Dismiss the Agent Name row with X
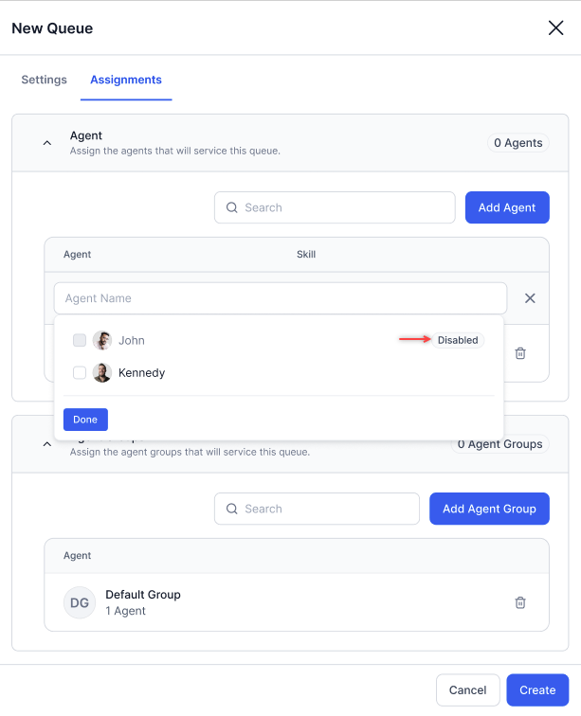The height and width of the screenshot is (716, 581). 530,298
